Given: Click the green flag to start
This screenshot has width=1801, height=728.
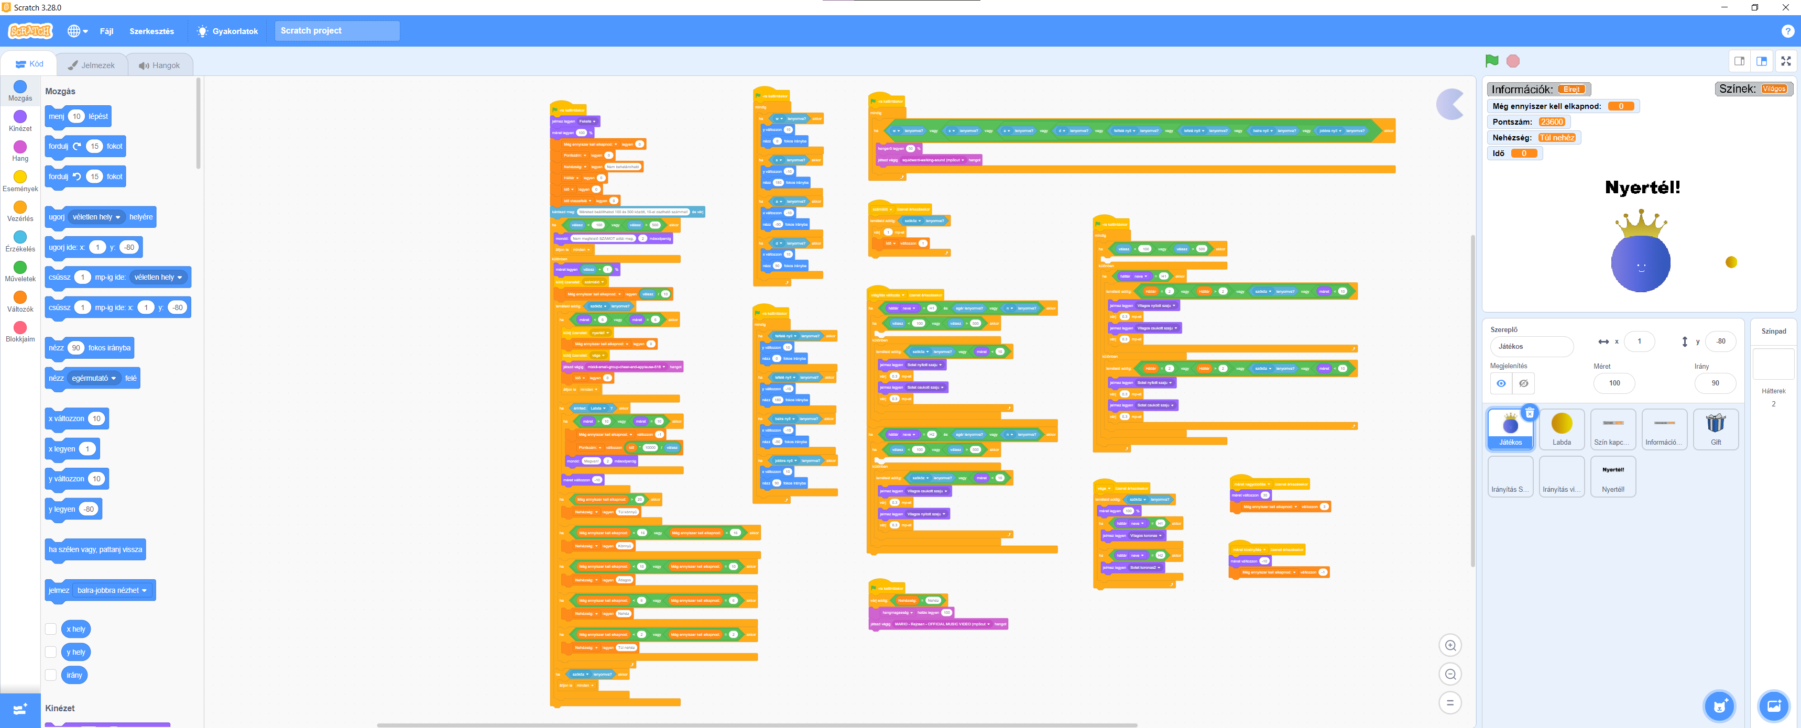Looking at the screenshot, I should click(x=1491, y=61).
